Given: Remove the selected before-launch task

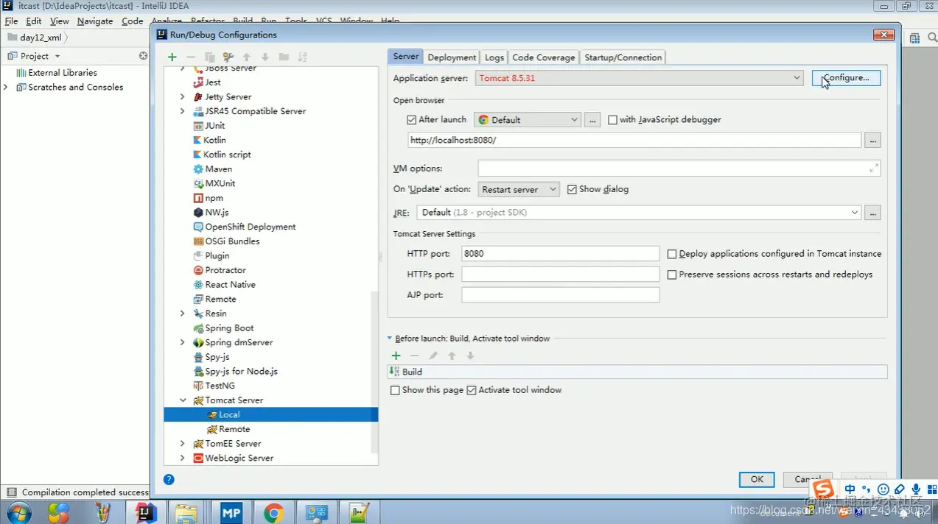Looking at the screenshot, I should [414, 355].
